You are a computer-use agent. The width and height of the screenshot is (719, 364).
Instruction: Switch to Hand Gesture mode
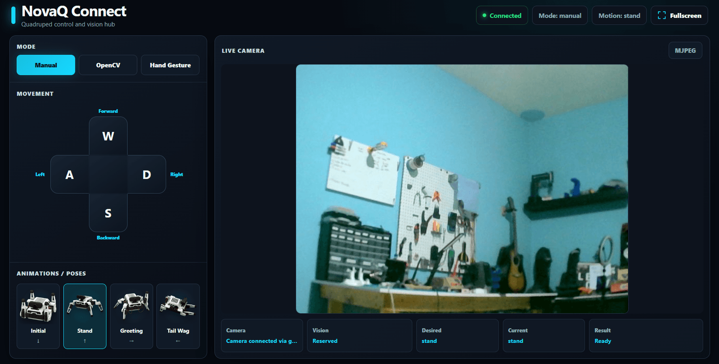pyautogui.click(x=170, y=65)
